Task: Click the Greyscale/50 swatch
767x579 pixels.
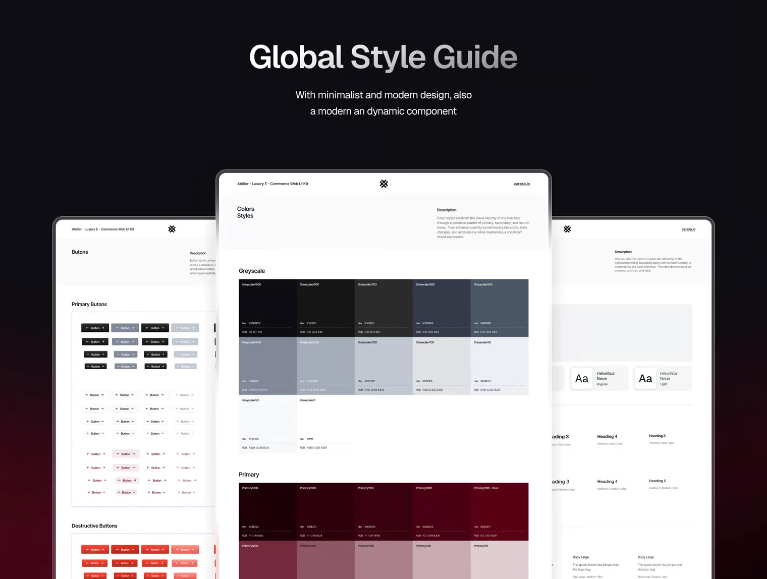Action: point(500,366)
